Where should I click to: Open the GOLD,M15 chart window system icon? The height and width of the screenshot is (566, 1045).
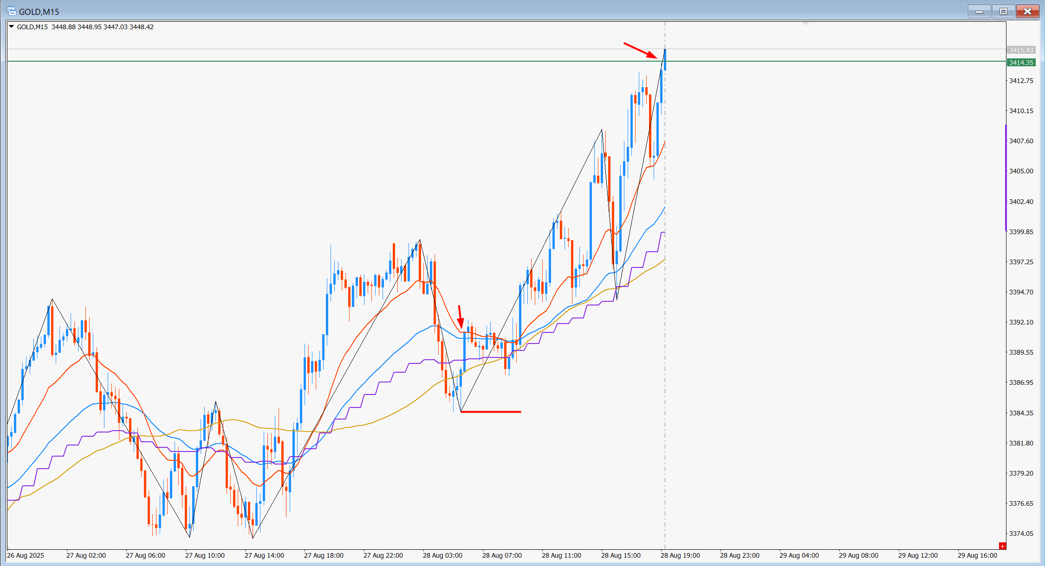click(11, 11)
